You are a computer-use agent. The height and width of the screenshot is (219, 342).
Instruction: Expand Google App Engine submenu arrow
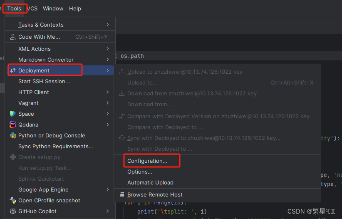[x=107, y=189]
